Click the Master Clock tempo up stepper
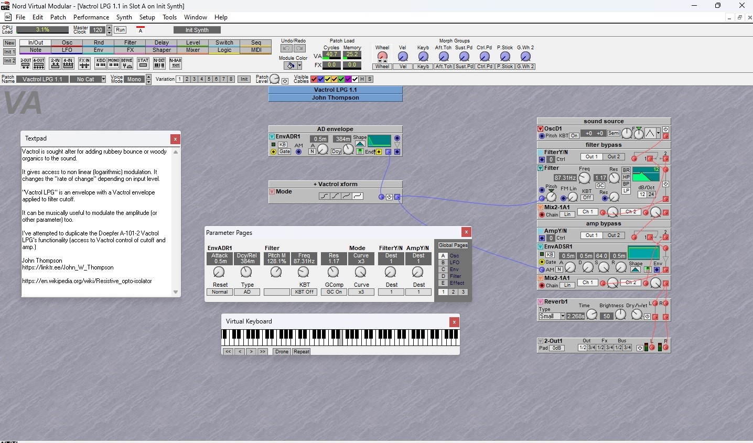The image size is (753, 443). pyautogui.click(x=109, y=28)
